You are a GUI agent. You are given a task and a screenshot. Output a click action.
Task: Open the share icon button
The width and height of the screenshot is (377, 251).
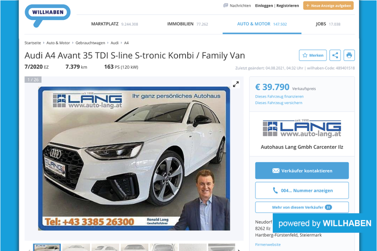(335, 55)
